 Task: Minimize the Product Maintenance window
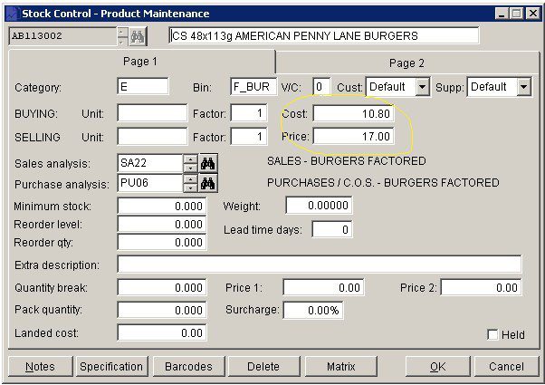(x=502, y=14)
